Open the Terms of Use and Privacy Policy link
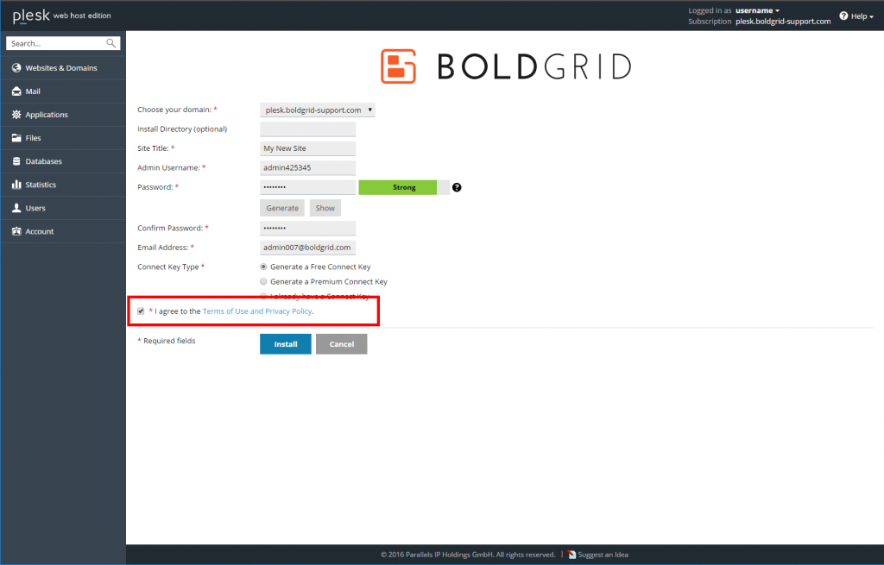 pyautogui.click(x=257, y=311)
